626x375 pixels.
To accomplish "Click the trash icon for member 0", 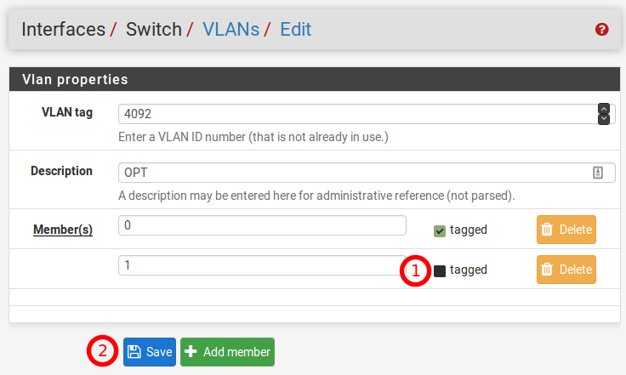I will 548,230.
